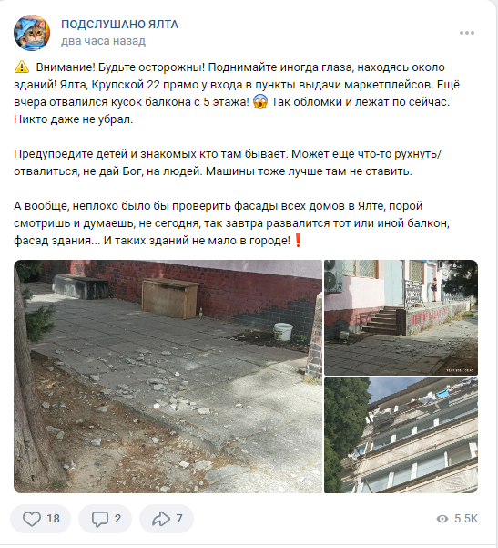
Task: Open the photo of entrance stairs
Action: pyautogui.click(x=401, y=317)
